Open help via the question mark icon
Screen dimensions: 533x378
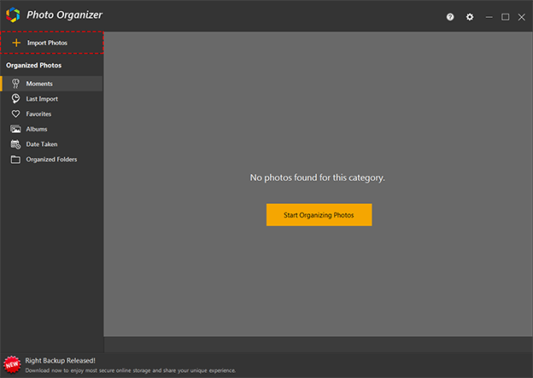pyautogui.click(x=450, y=17)
